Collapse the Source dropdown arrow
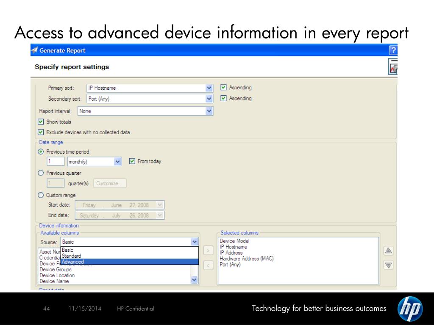The height and width of the screenshot is (325, 434). pos(195,242)
